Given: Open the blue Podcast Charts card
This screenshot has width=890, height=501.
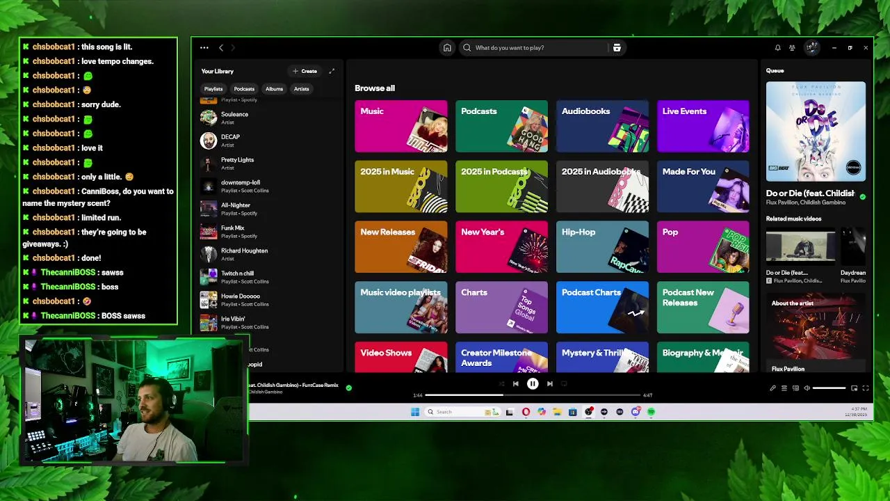Looking at the screenshot, I should 602,308.
